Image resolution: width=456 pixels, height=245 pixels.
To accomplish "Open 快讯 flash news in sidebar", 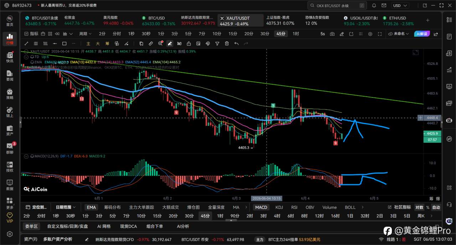I will [x=10, y=57].
